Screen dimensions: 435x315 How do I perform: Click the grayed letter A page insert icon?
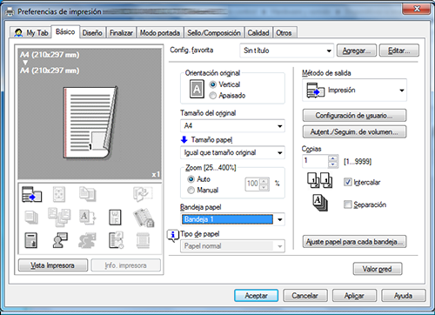coord(87,218)
